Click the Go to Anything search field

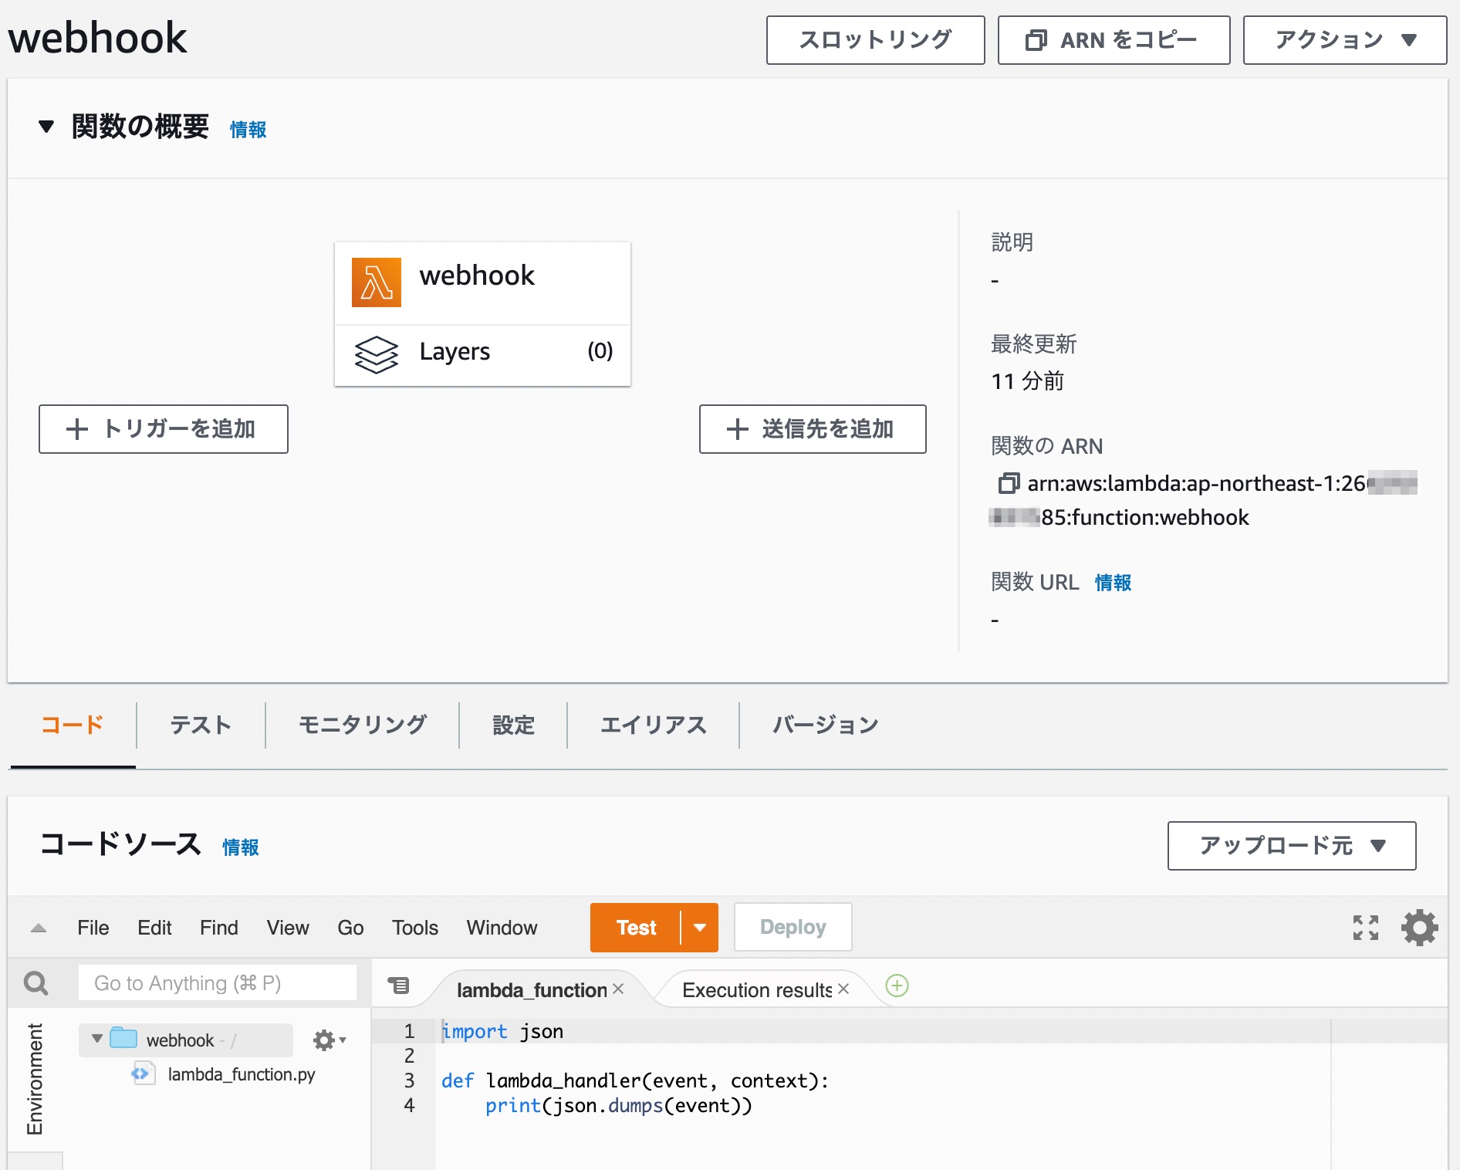(x=217, y=982)
